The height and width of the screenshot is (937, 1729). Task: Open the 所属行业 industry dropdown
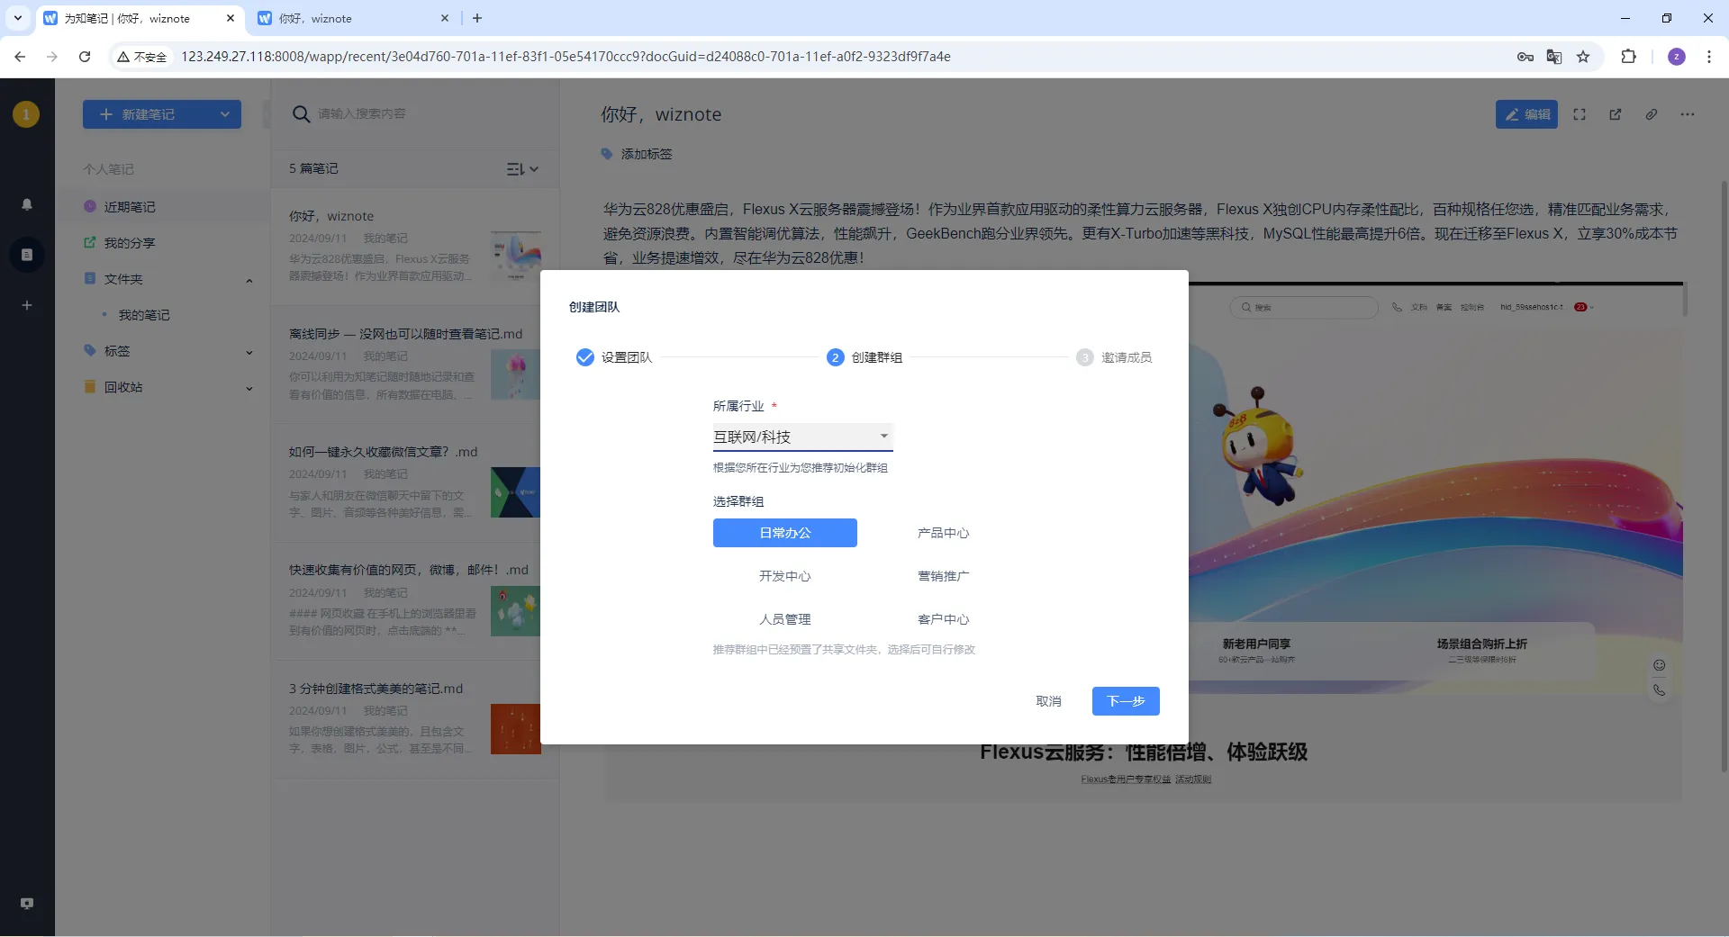tap(803, 437)
